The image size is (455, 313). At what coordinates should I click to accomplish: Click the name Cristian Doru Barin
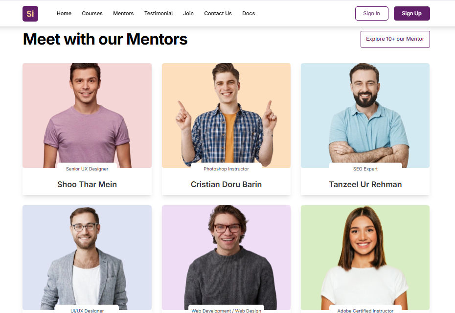tap(227, 184)
